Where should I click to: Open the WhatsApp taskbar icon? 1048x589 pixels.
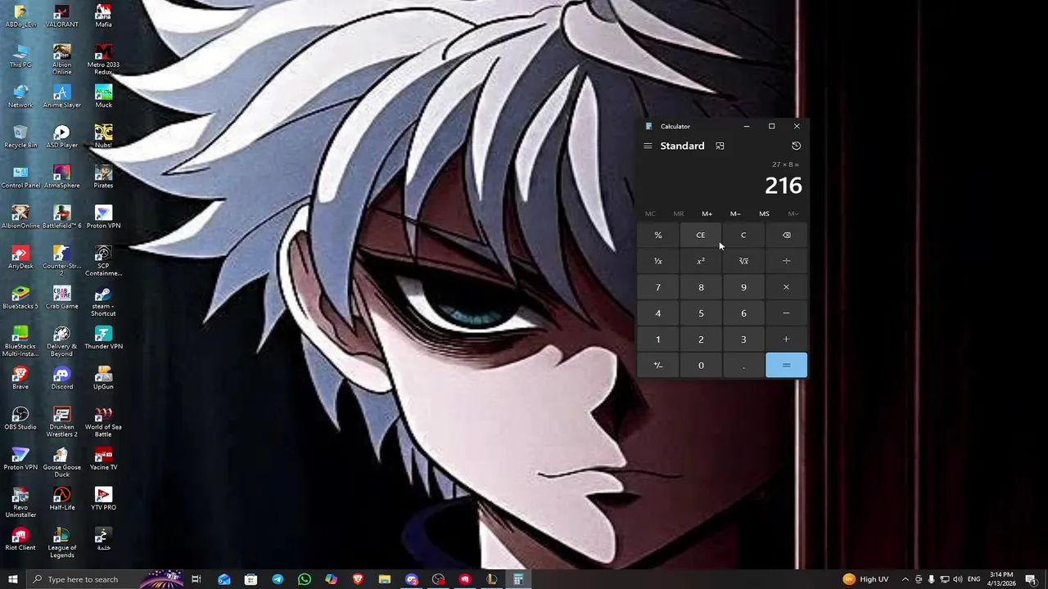[x=305, y=579]
